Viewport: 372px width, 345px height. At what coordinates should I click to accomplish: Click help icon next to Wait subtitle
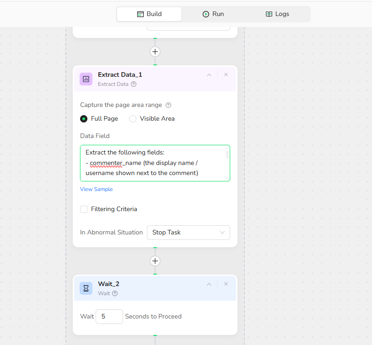click(115, 293)
